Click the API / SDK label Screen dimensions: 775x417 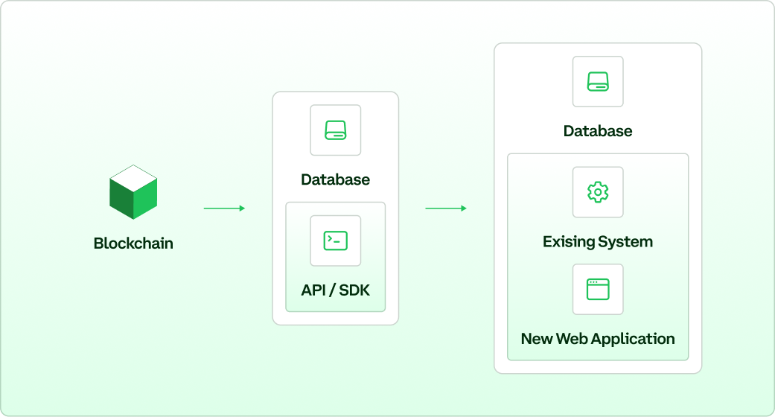point(336,290)
